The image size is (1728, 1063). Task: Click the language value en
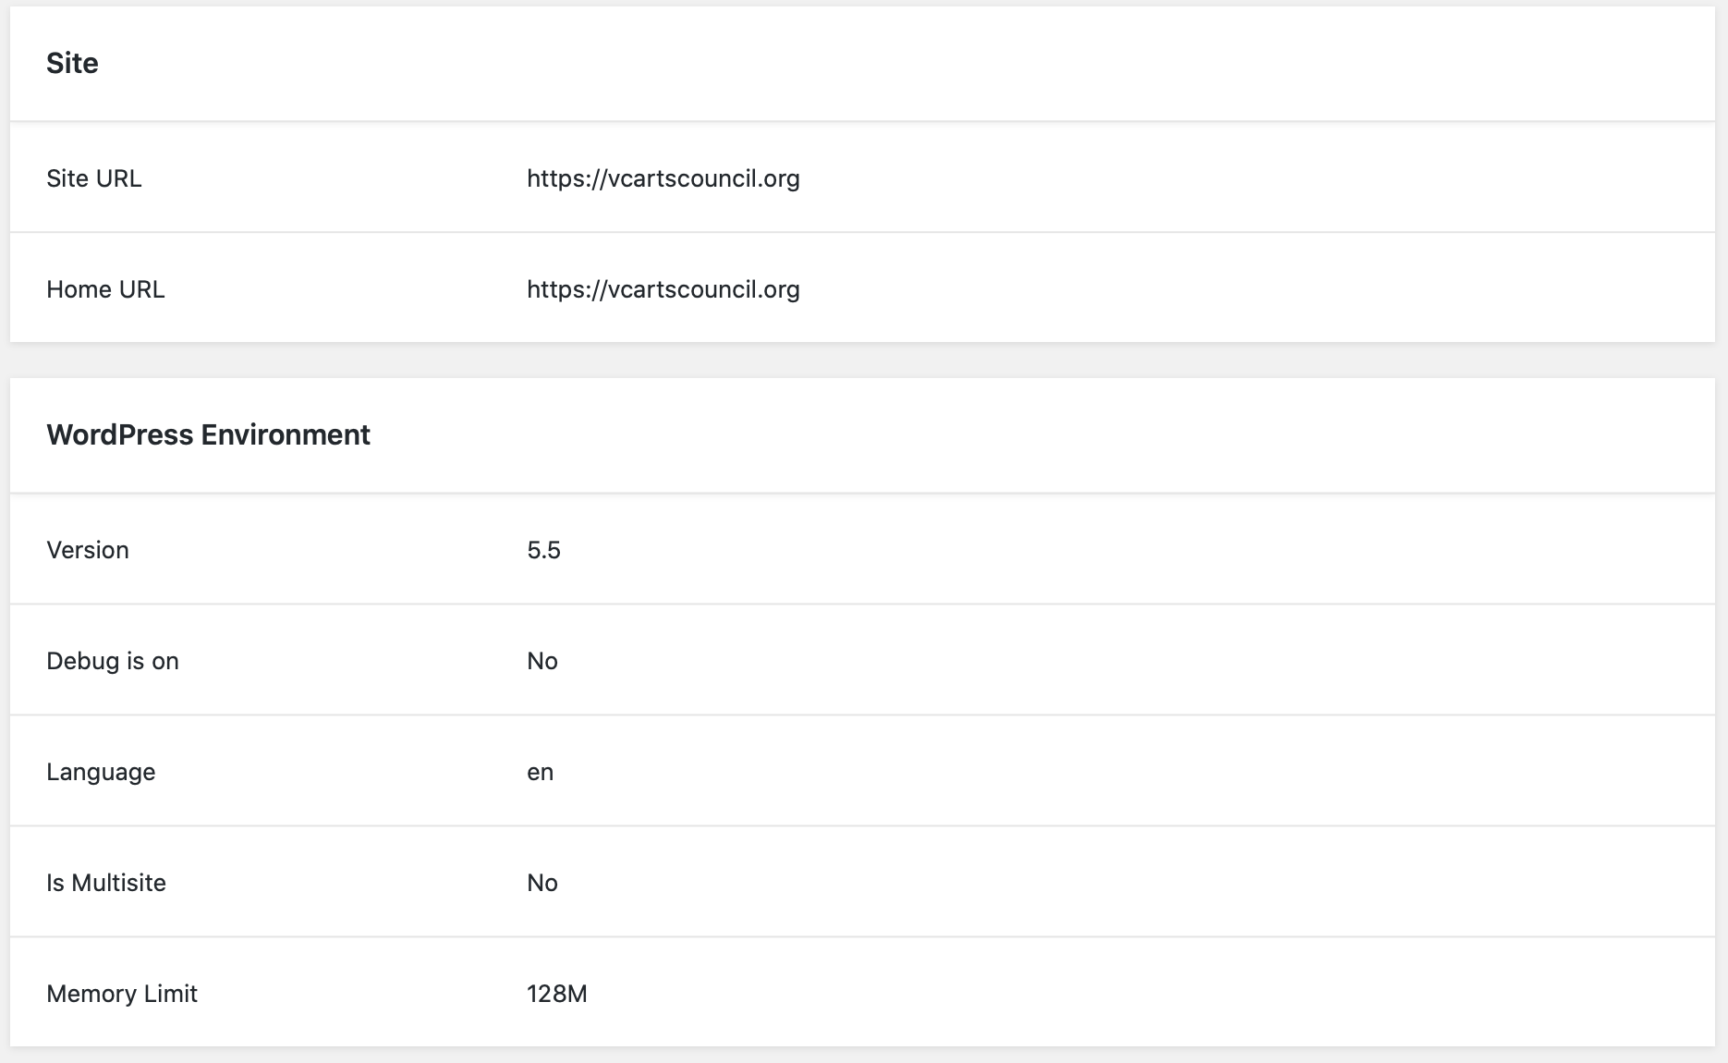click(541, 772)
